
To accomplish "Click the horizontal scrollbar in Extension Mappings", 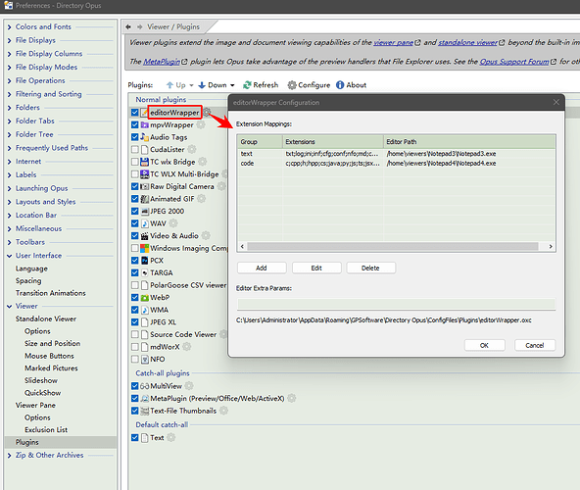I will pyautogui.click(x=393, y=247).
